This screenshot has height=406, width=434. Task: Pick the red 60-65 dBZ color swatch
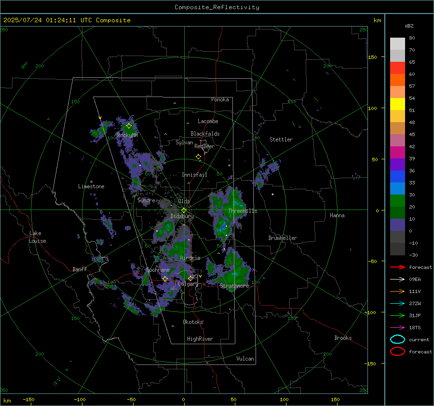point(397,68)
